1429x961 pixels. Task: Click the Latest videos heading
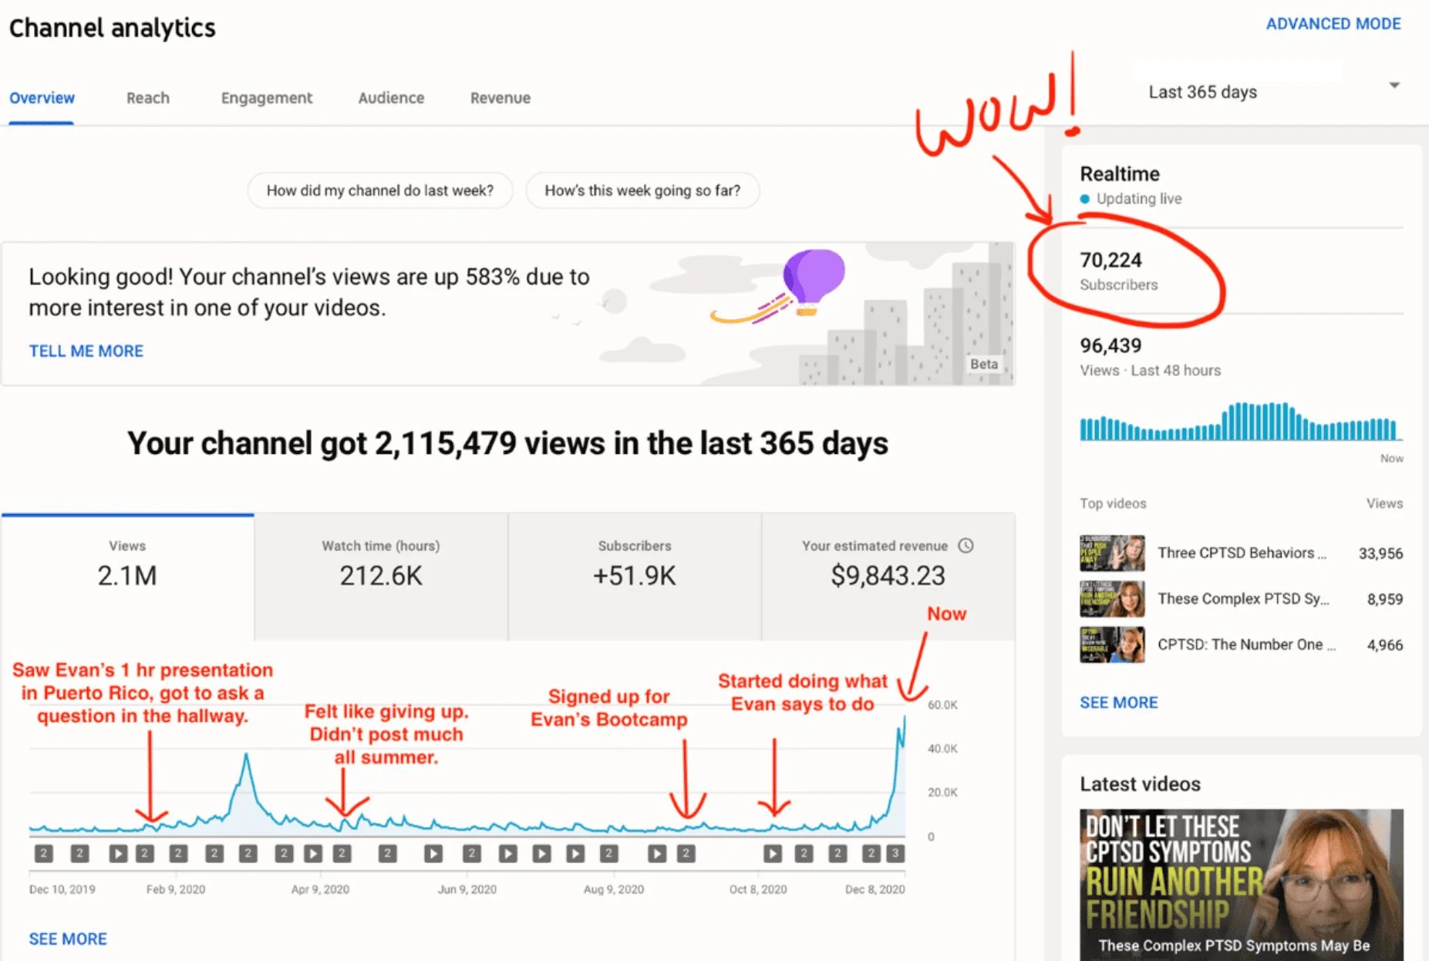coord(1140,784)
